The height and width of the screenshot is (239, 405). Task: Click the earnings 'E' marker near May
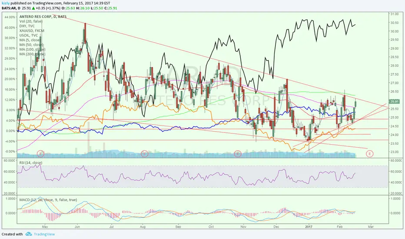coord(40,154)
